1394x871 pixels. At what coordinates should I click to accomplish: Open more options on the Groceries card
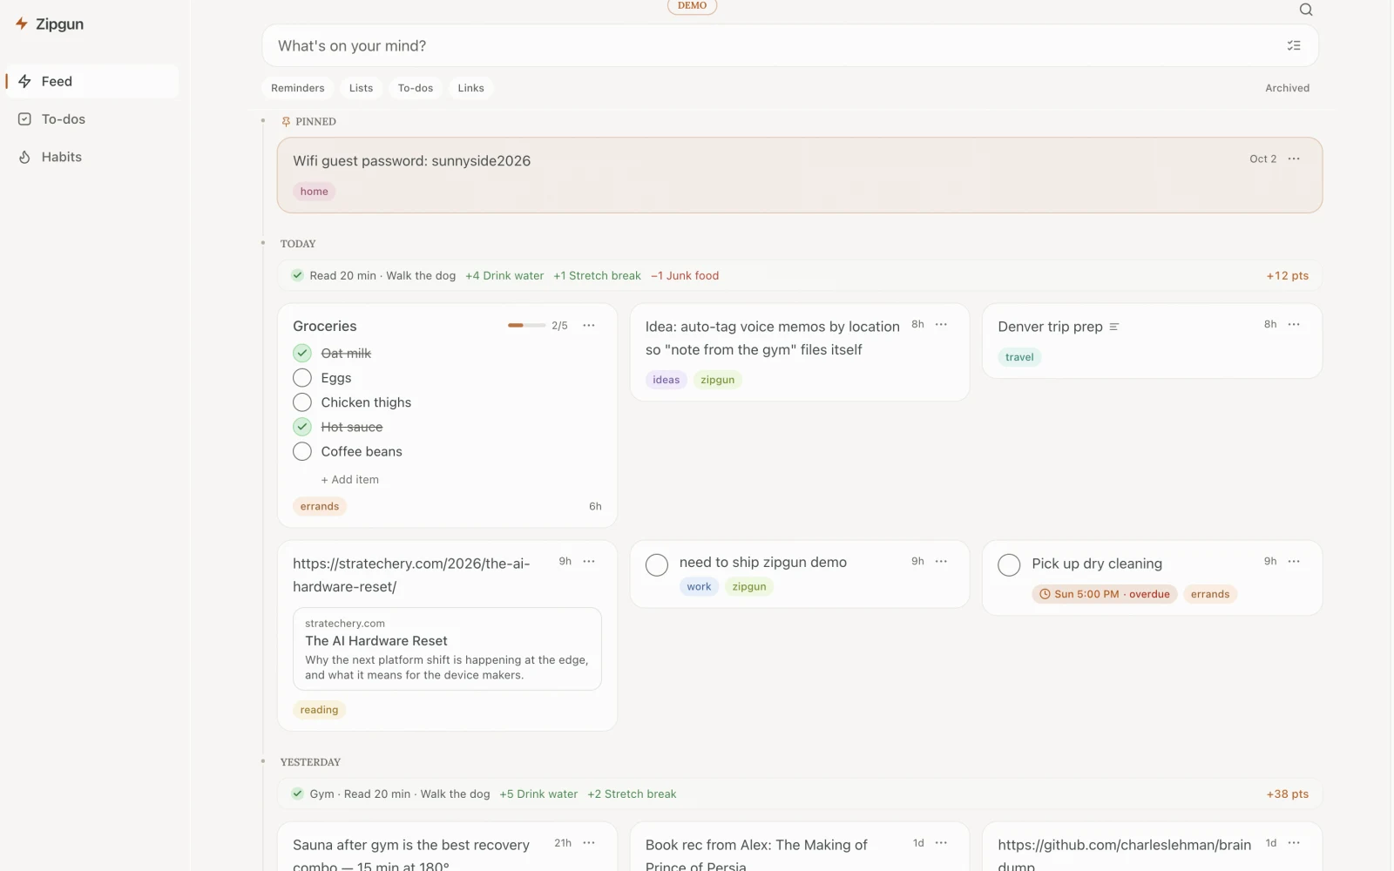point(589,325)
